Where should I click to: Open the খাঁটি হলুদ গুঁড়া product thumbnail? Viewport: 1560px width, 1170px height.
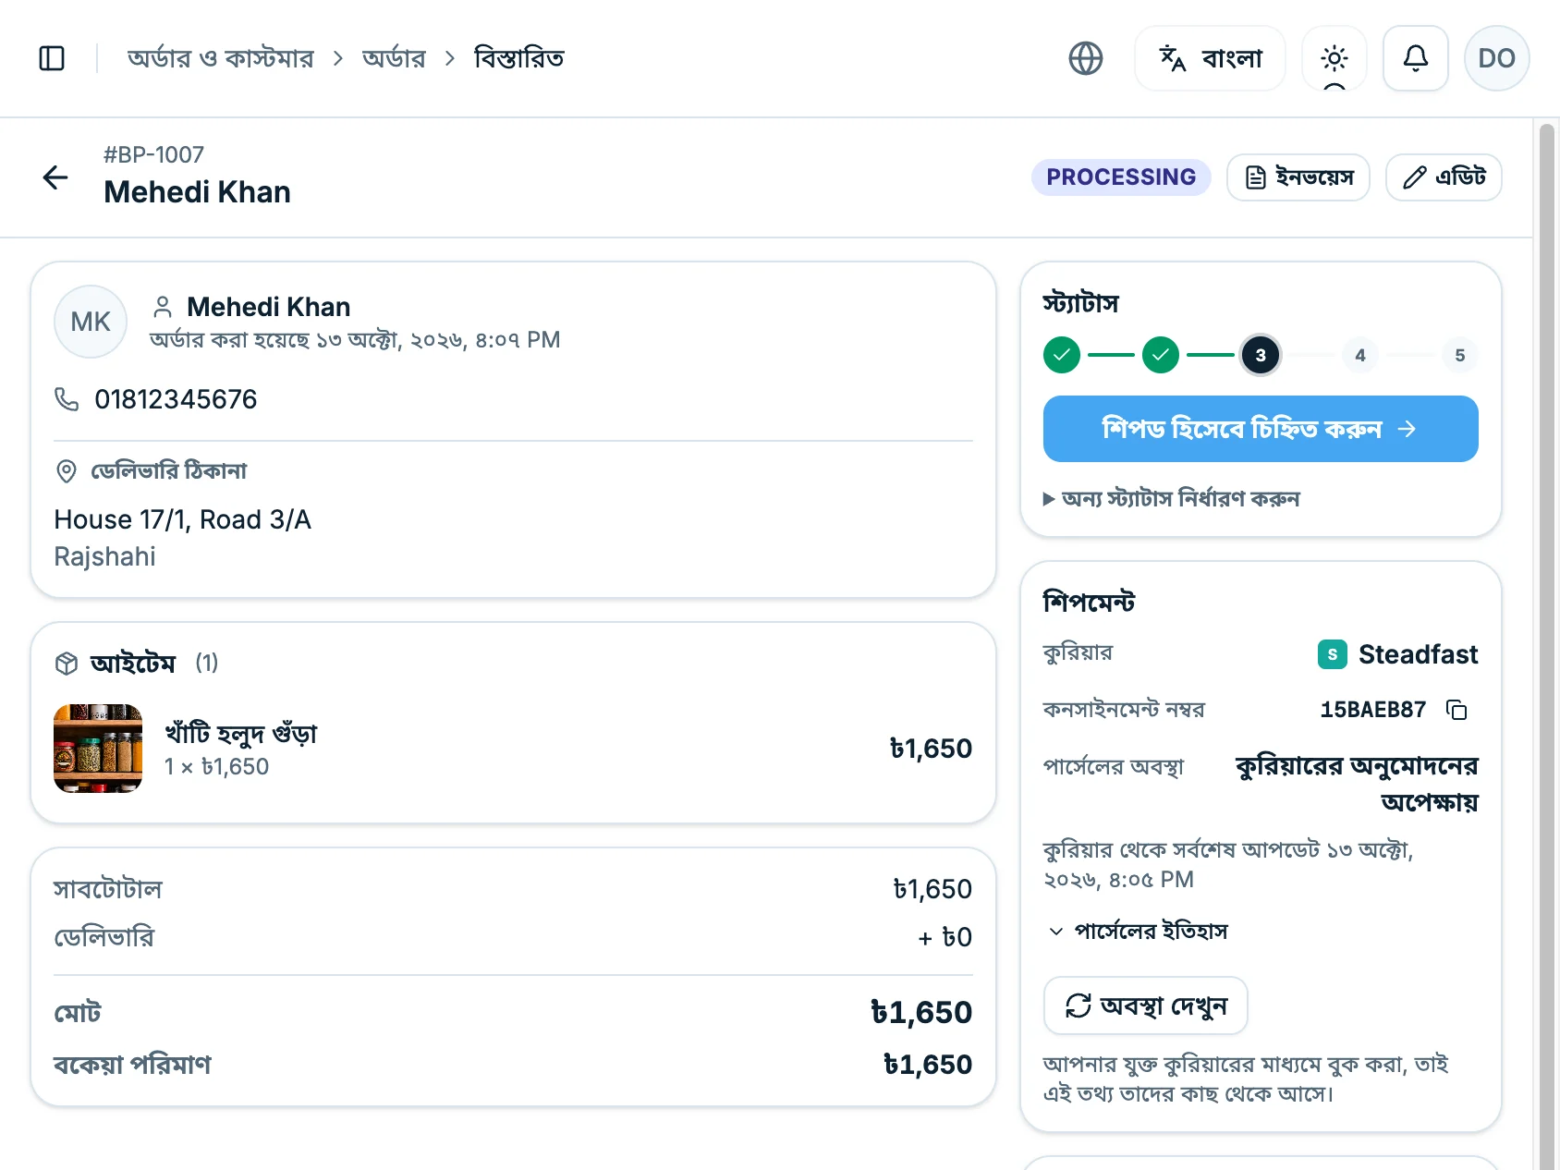click(x=98, y=749)
